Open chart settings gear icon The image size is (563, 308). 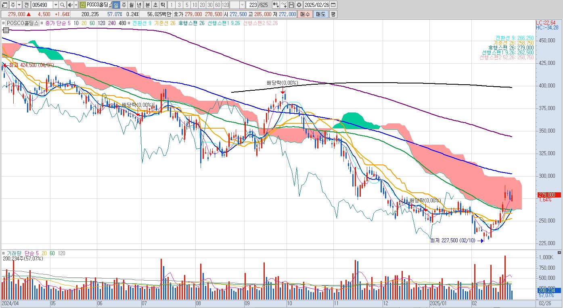pos(299,5)
